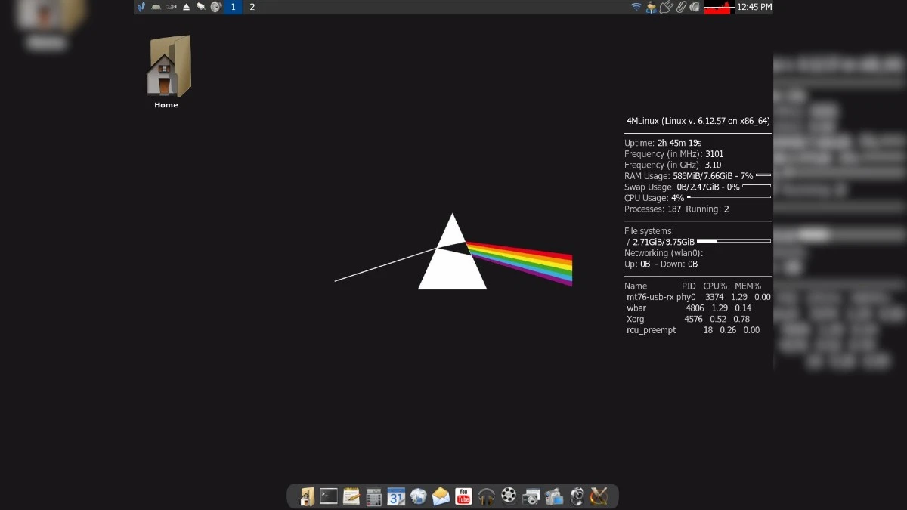Image resolution: width=907 pixels, height=510 pixels.
Task: Switch to workspace 2 in the panel
Action: click(x=252, y=7)
